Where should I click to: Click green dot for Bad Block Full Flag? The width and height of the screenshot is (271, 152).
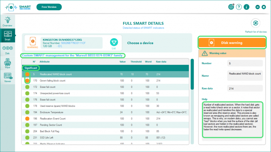click(x=27, y=131)
